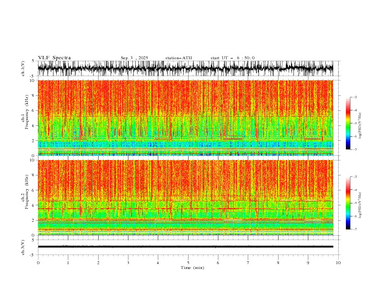The width and height of the screenshot is (381, 295).
Task: Click the '4' tick on ch.2 frequency axis
Action: [34, 205]
